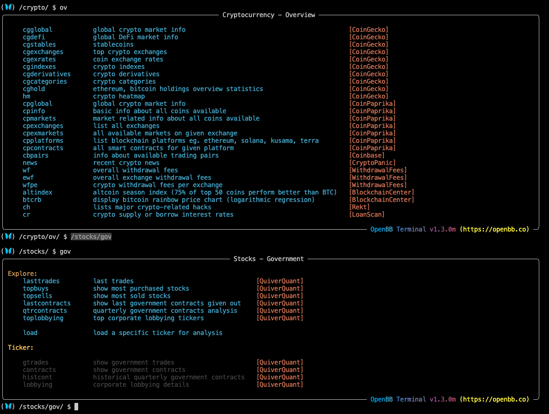Select the cbpairs command
The height and width of the screenshot is (414, 549).
click(36, 155)
